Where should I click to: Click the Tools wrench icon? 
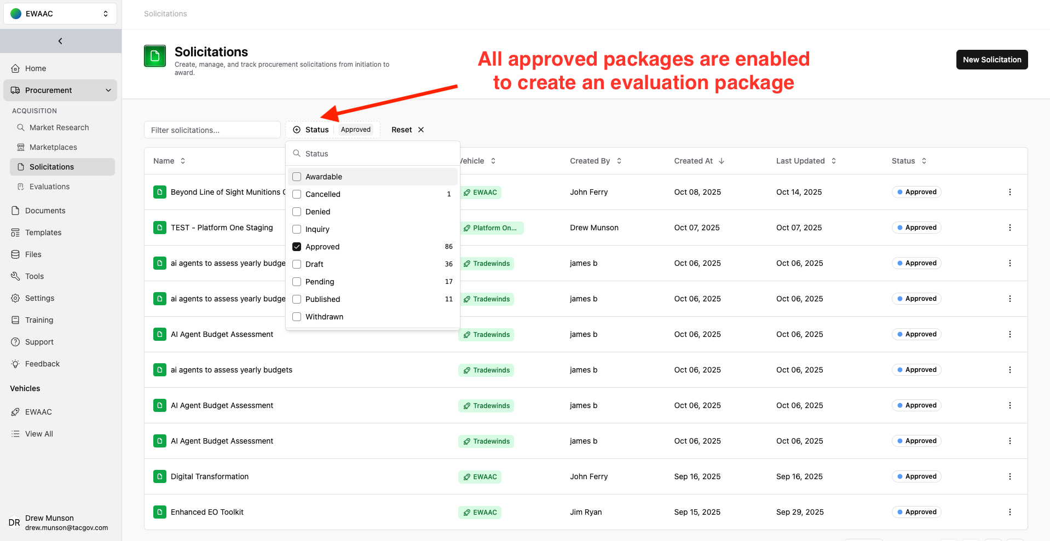15,276
